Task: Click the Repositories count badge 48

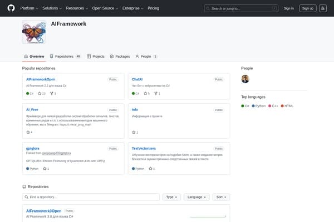Action: point(78,57)
